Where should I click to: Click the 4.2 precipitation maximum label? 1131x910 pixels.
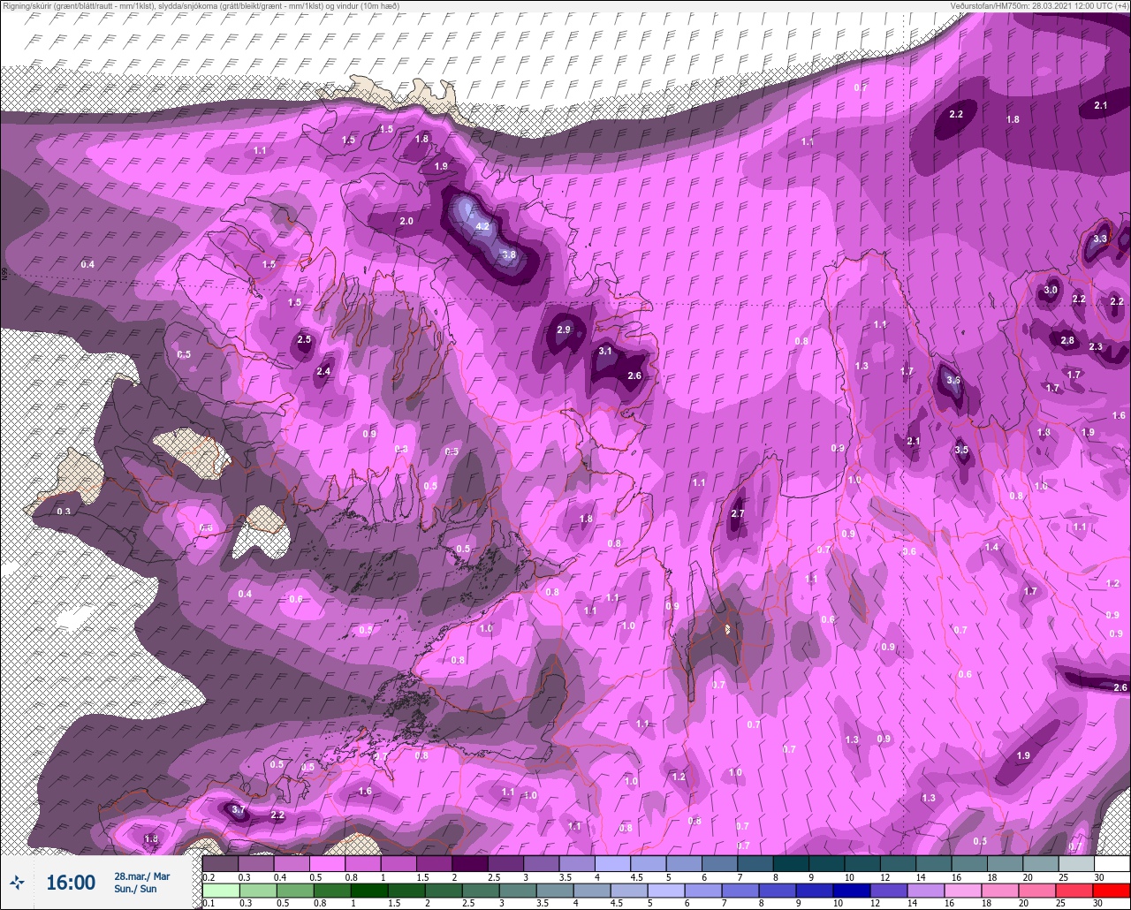[482, 227]
